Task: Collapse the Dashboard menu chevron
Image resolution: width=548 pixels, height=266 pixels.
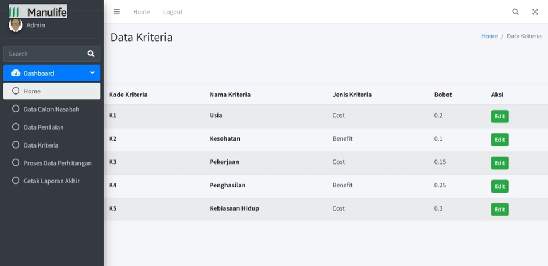Action: pos(92,73)
